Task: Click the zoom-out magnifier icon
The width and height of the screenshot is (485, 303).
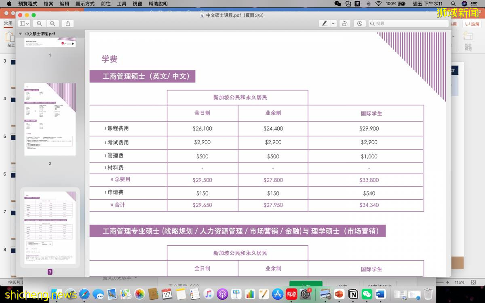Action: tap(39, 23)
